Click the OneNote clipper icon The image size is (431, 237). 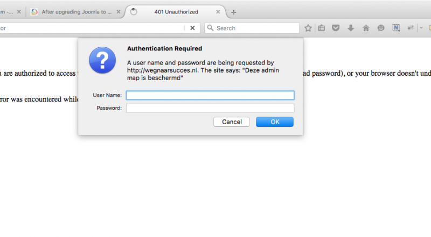point(396,28)
